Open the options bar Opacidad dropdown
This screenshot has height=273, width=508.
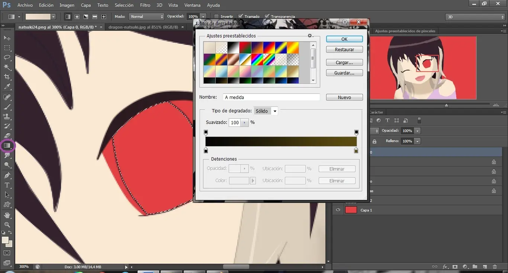pyautogui.click(x=203, y=17)
